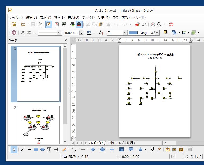The image size is (204, 165).
Task: Open LibreOffice Help lifebuoy icon
Action: pyautogui.click(x=171, y=24)
